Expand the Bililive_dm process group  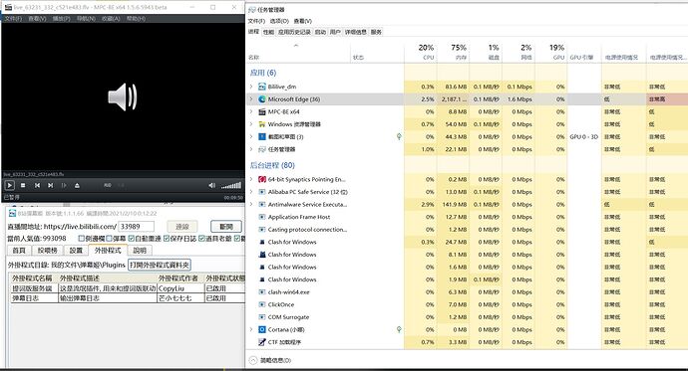pos(251,87)
